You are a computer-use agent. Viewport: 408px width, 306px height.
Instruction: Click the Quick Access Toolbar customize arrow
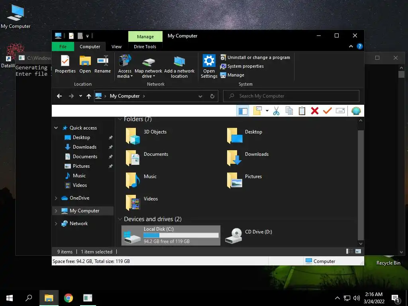(87, 36)
